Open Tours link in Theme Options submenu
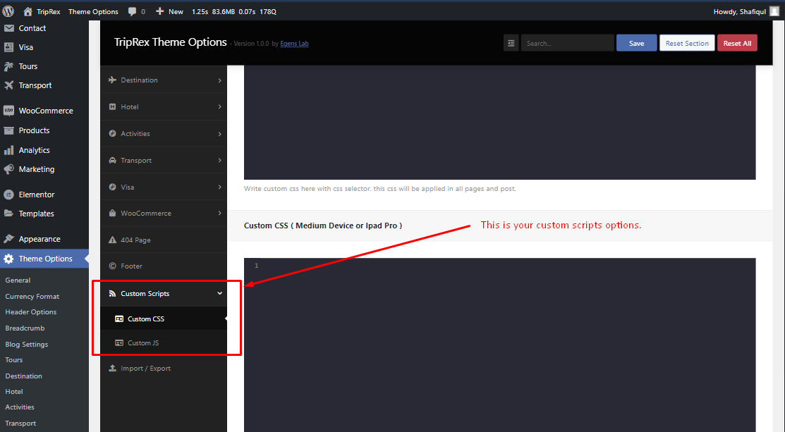Viewport: 785px width, 432px height. 14,359
